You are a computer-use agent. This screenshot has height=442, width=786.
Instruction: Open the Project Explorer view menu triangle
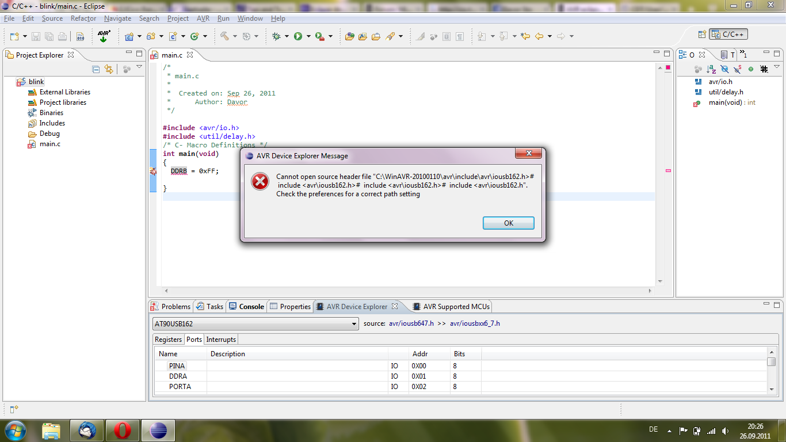click(x=139, y=67)
